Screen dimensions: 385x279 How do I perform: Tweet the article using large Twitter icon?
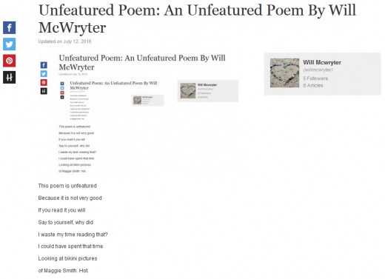[9, 44]
